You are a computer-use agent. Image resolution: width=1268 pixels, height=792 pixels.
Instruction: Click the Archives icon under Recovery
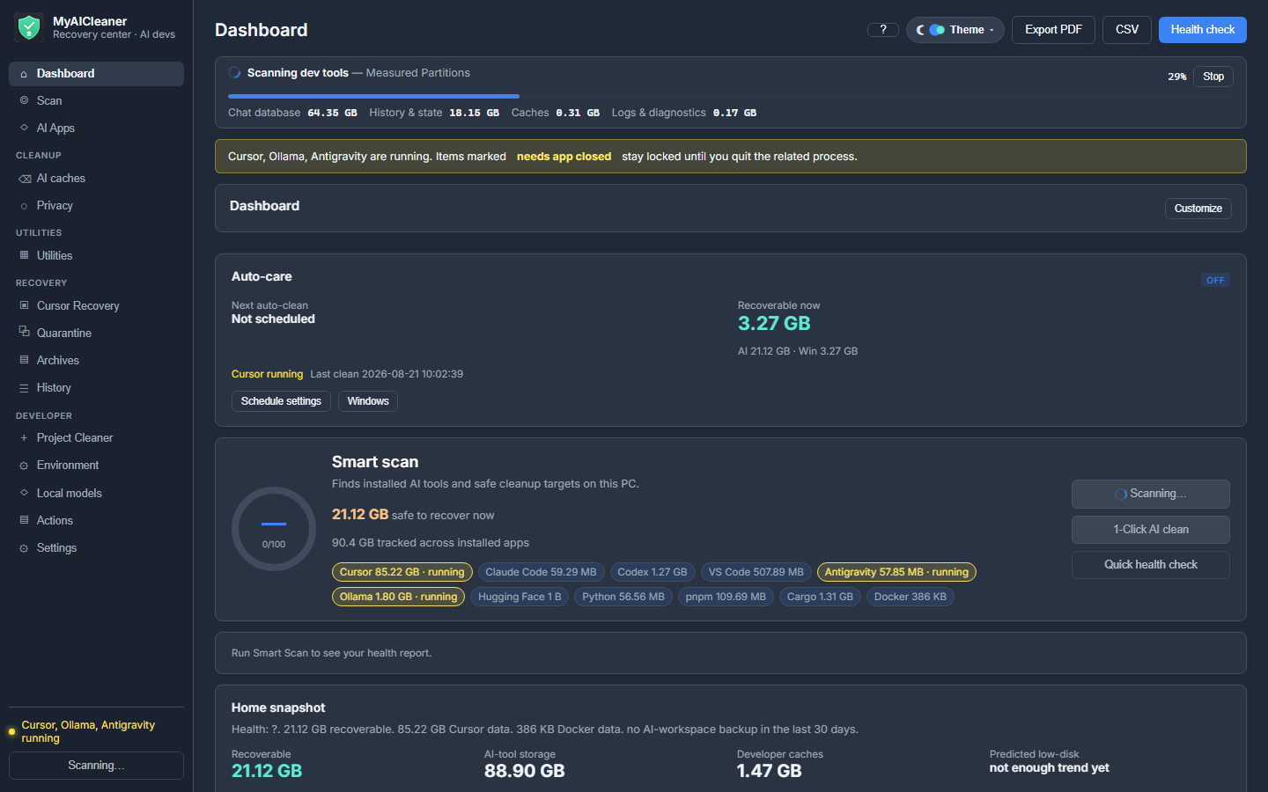[24, 360]
